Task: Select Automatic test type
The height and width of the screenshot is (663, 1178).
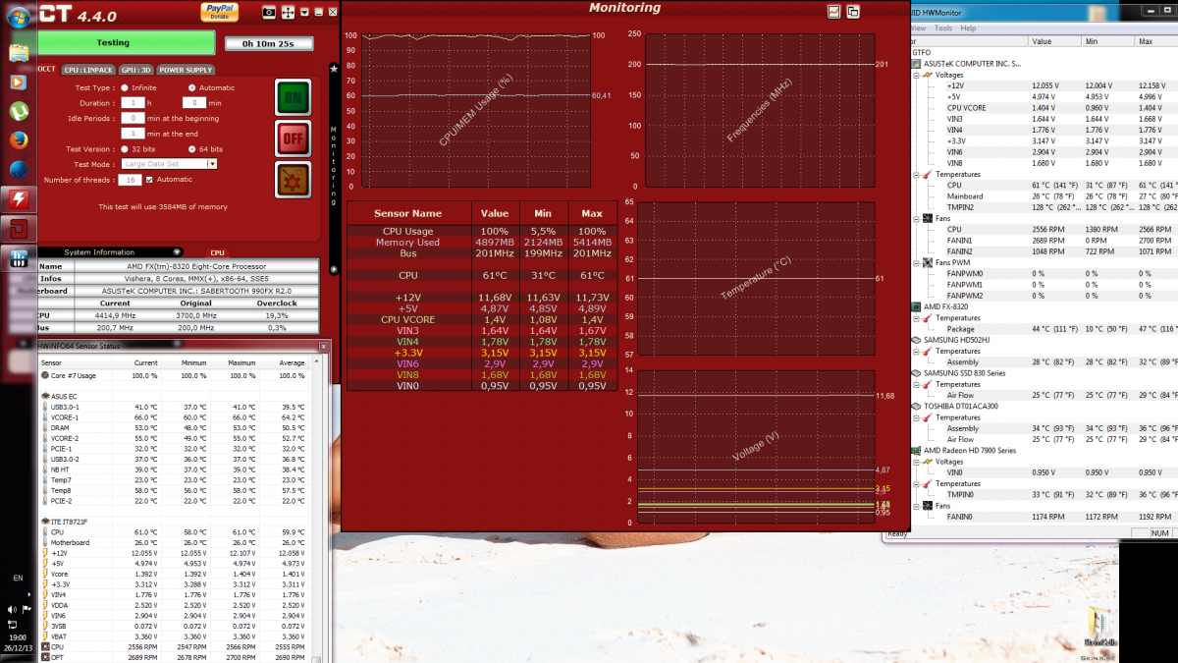Action: pyautogui.click(x=190, y=87)
